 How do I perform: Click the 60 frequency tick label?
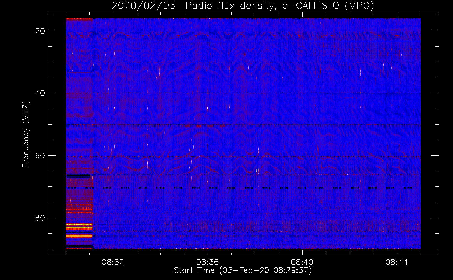tap(40, 155)
